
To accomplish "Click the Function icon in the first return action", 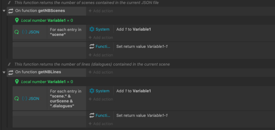I will click(x=92, y=46).
